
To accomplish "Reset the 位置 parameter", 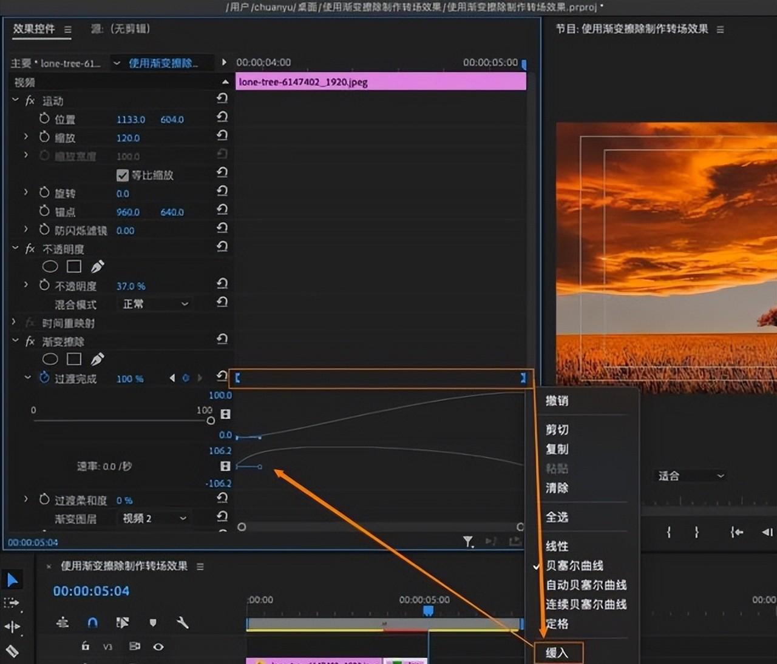I will pos(222,117).
